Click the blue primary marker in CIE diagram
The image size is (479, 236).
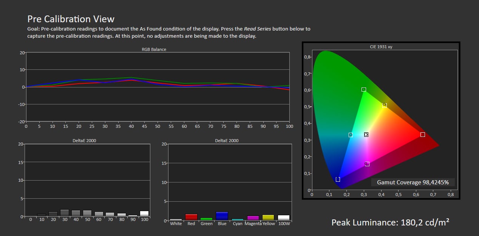(338, 179)
